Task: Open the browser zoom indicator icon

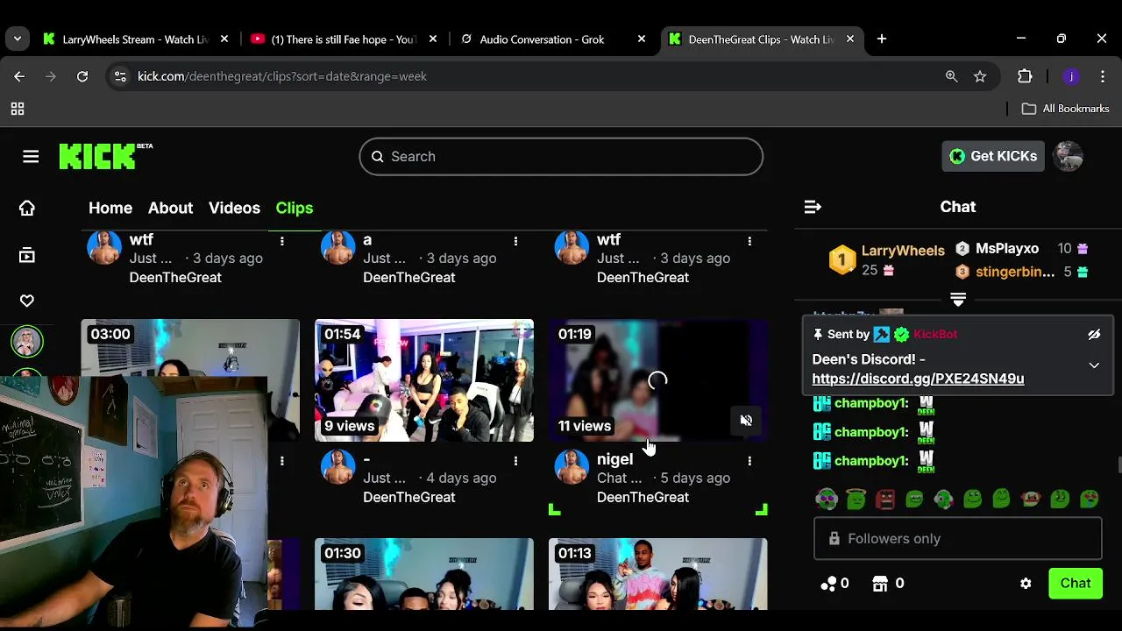Action: tap(952, 76)
